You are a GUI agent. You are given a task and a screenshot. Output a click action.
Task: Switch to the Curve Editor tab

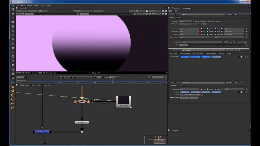(36, 85)
